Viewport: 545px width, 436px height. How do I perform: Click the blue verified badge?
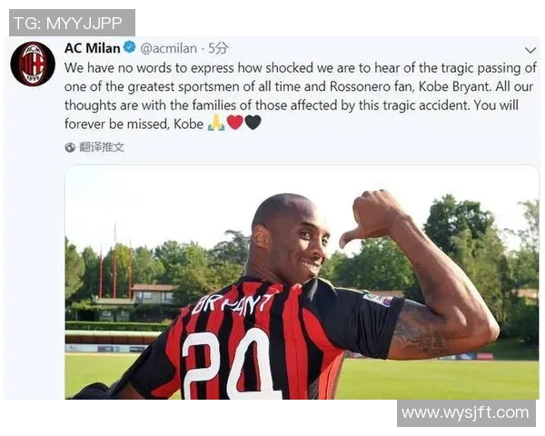130,47
